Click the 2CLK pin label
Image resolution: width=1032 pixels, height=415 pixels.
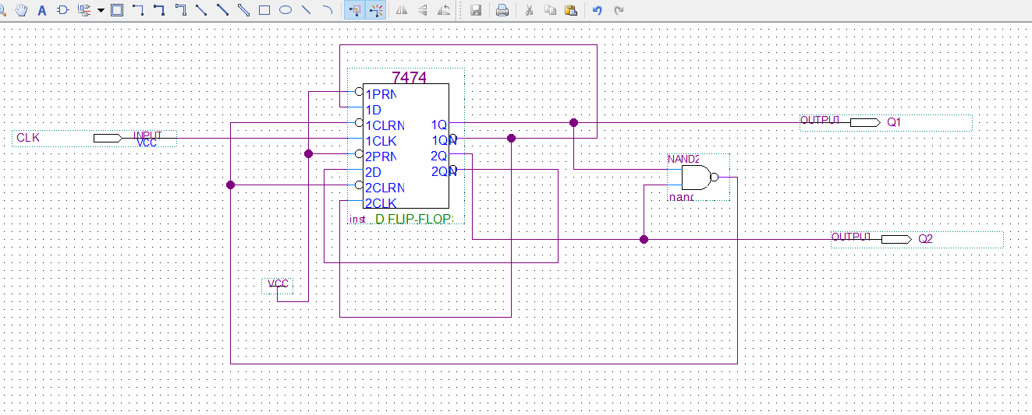[381, 203]
